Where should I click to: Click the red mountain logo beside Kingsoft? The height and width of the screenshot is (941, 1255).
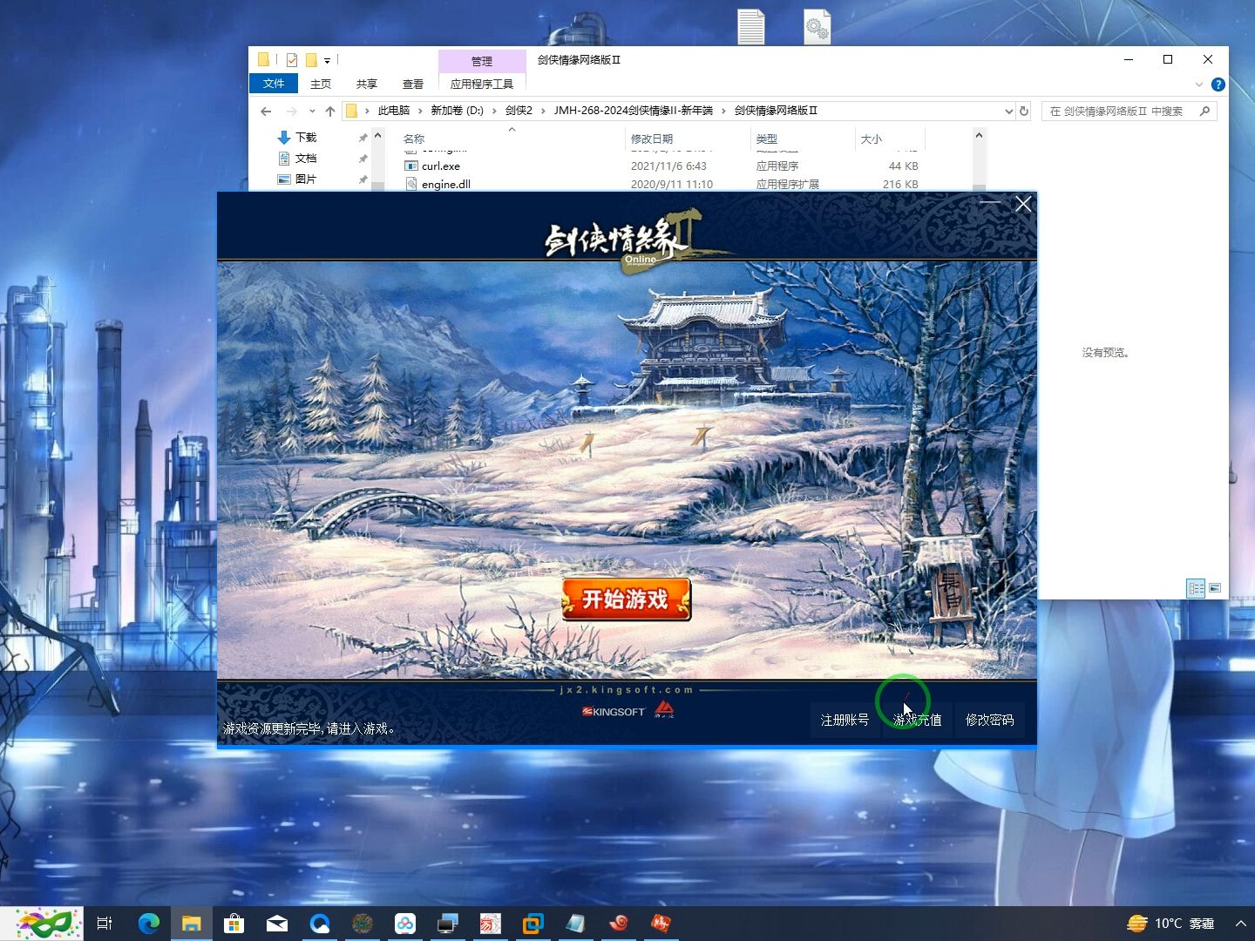[x=664, y=709]
